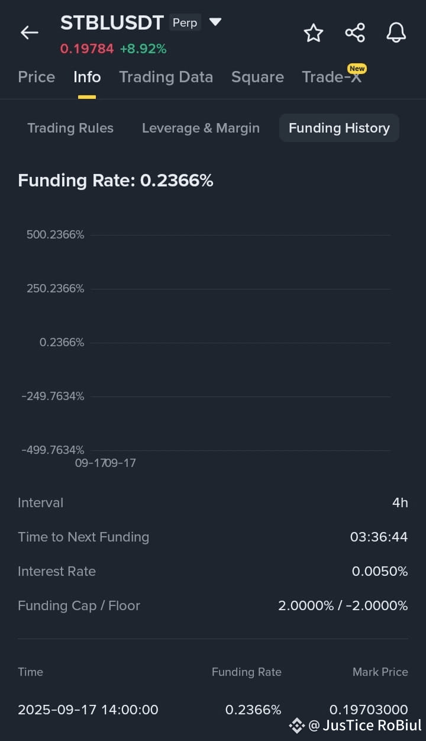Switch to the Price tab

36,77
